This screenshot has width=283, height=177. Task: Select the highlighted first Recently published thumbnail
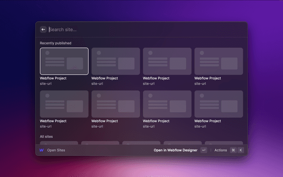[x=64, y=61]
